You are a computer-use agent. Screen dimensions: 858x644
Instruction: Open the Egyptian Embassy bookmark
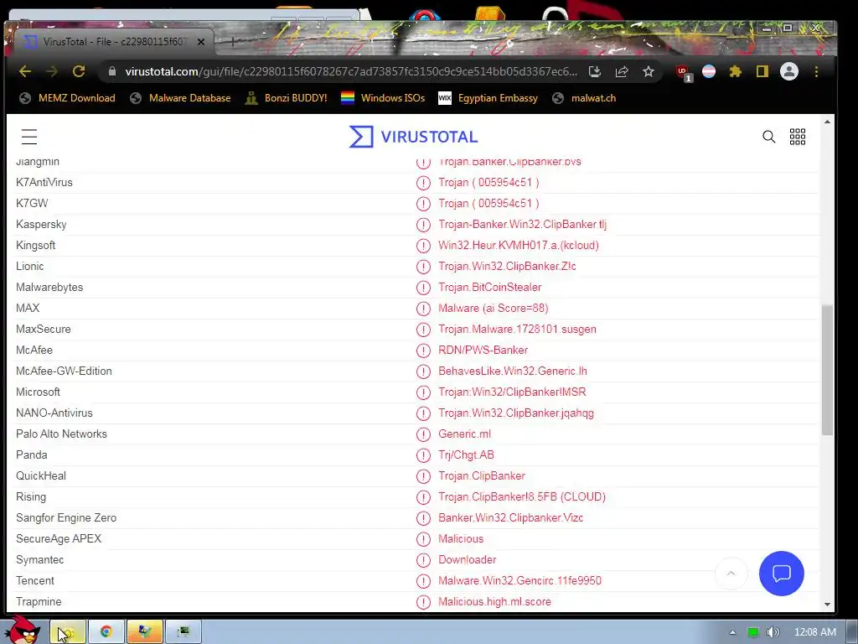[488, 98]
